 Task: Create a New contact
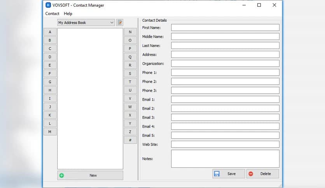pos(90,175)
